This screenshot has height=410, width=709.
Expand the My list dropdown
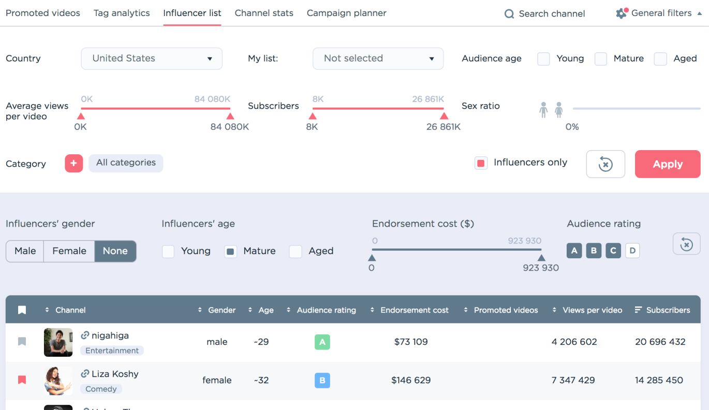click(x=378, y=58)
